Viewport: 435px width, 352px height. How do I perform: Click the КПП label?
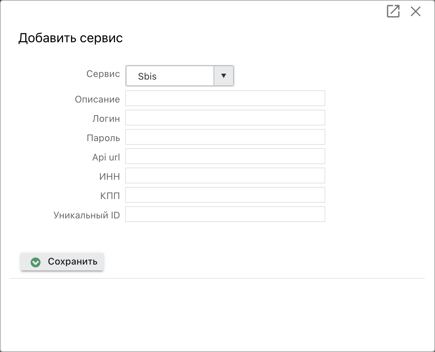[110, 196]
